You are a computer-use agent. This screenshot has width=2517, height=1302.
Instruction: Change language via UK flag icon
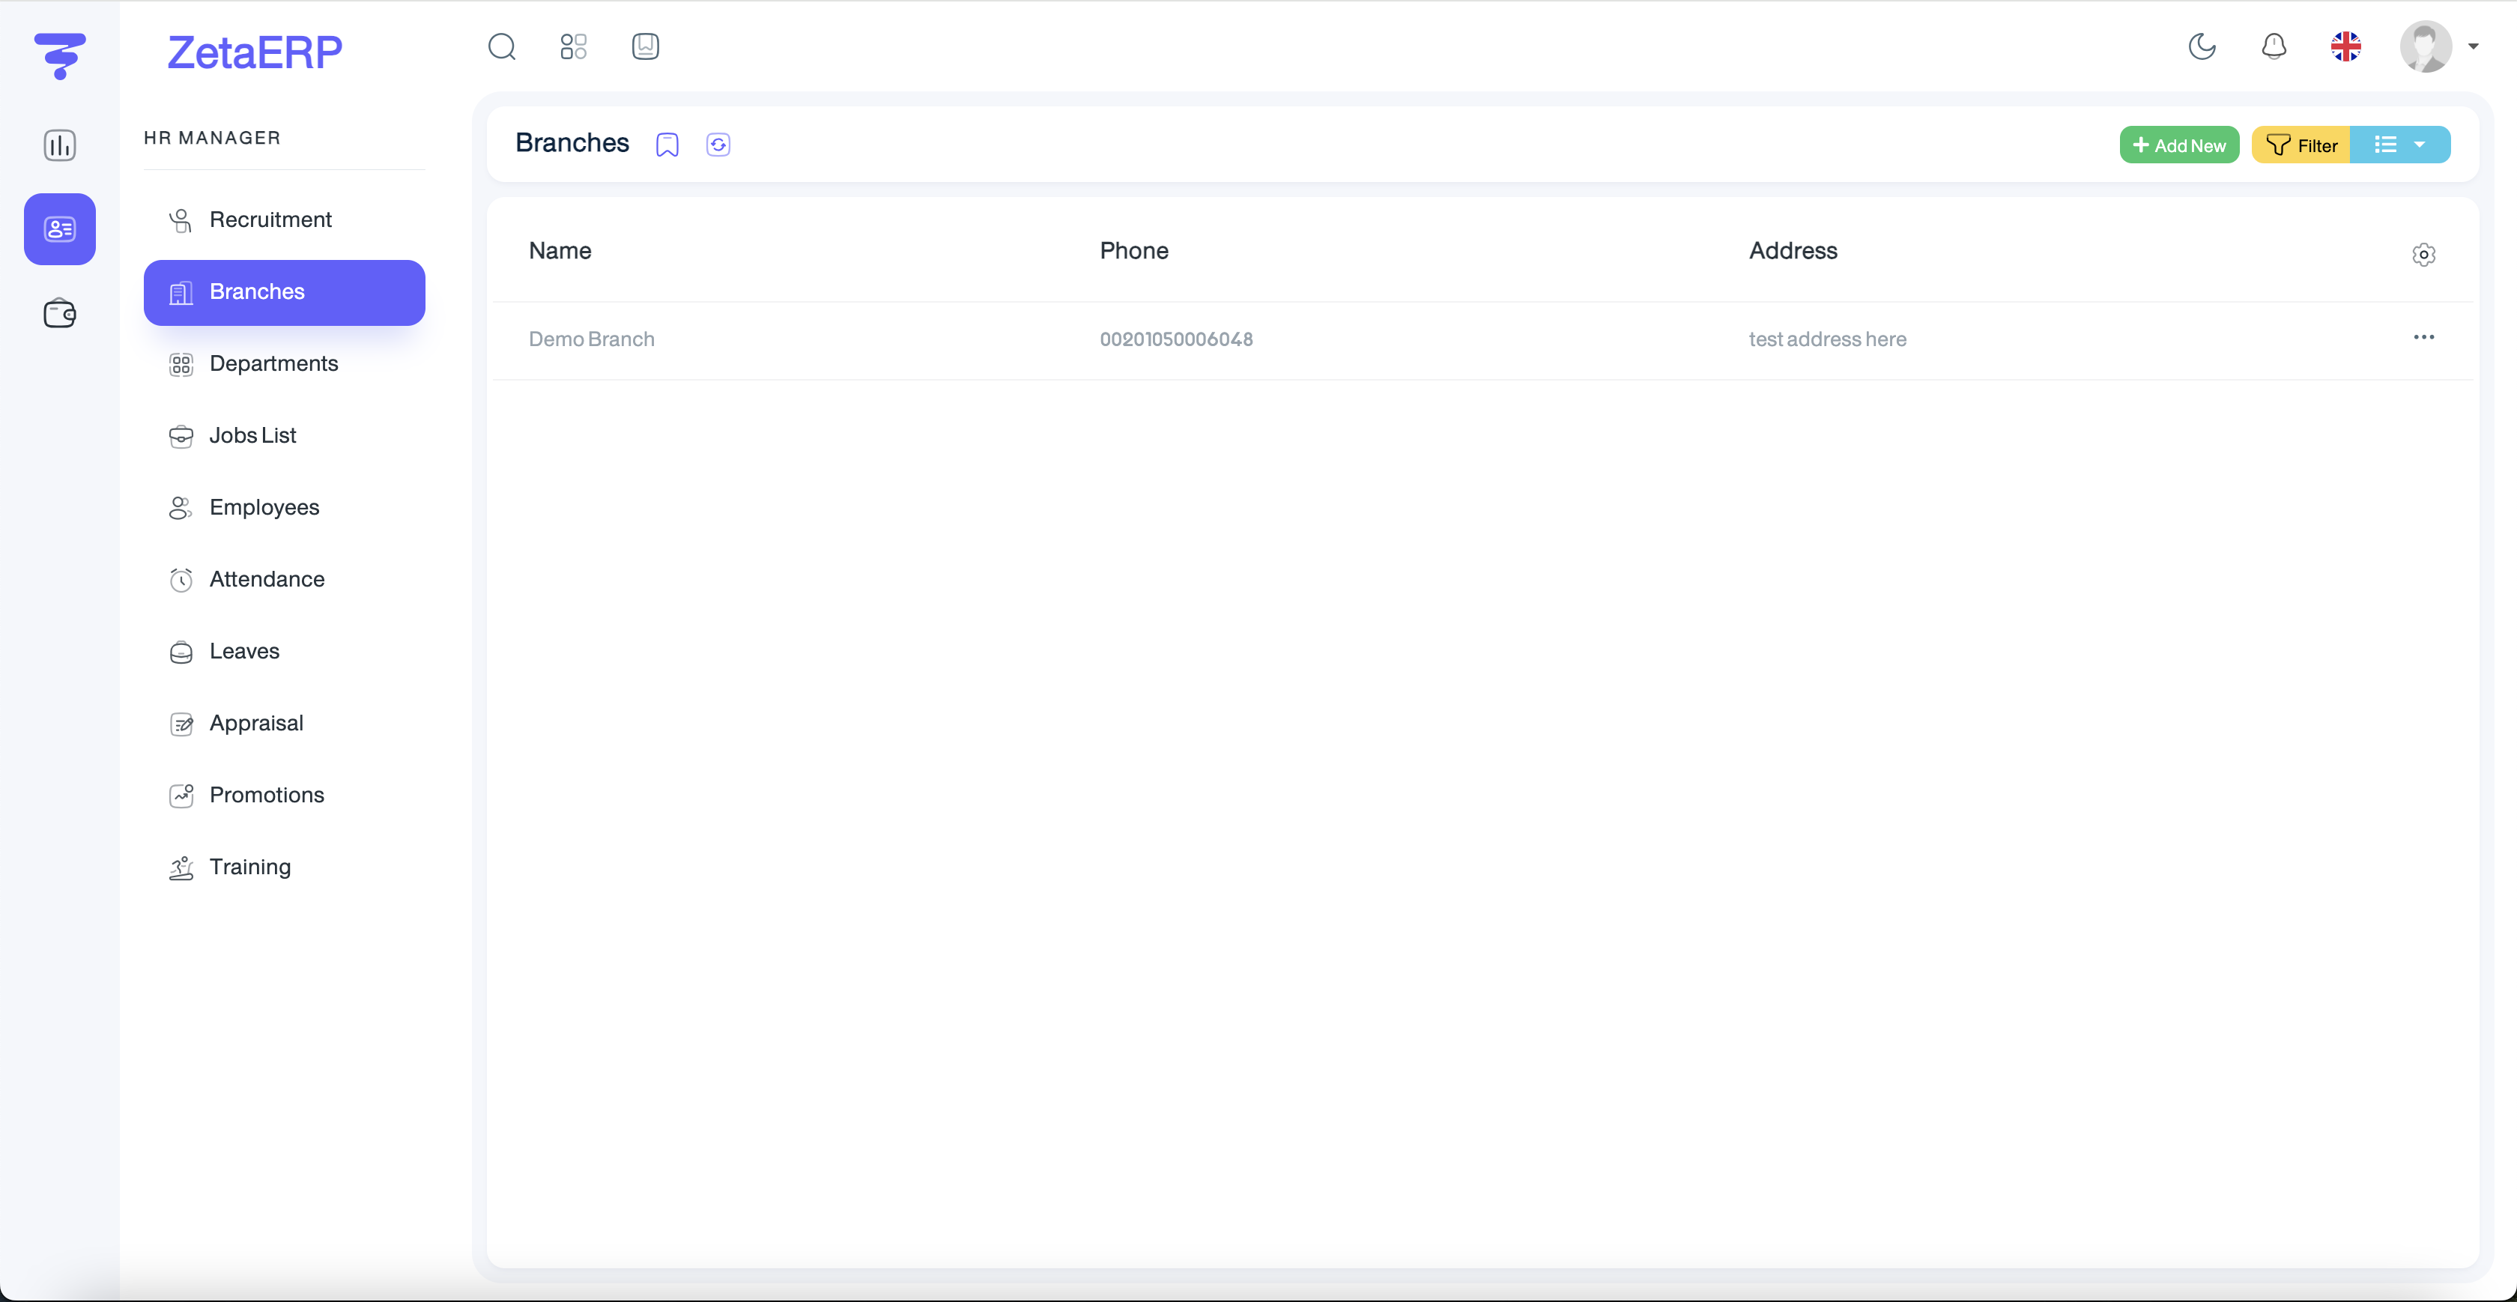pos(2345,47)
